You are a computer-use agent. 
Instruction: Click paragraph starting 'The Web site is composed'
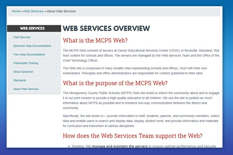pos(135,71)
